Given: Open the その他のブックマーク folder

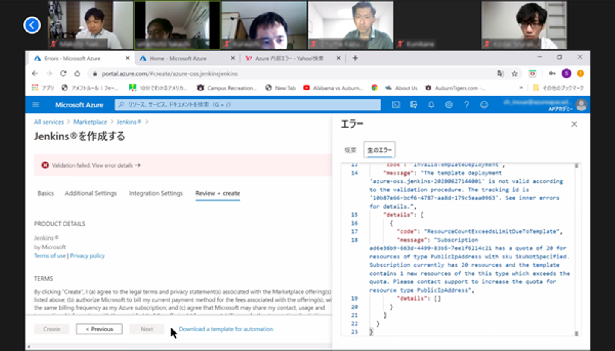Looking at the screenshot, I should (x=558, y=88).
